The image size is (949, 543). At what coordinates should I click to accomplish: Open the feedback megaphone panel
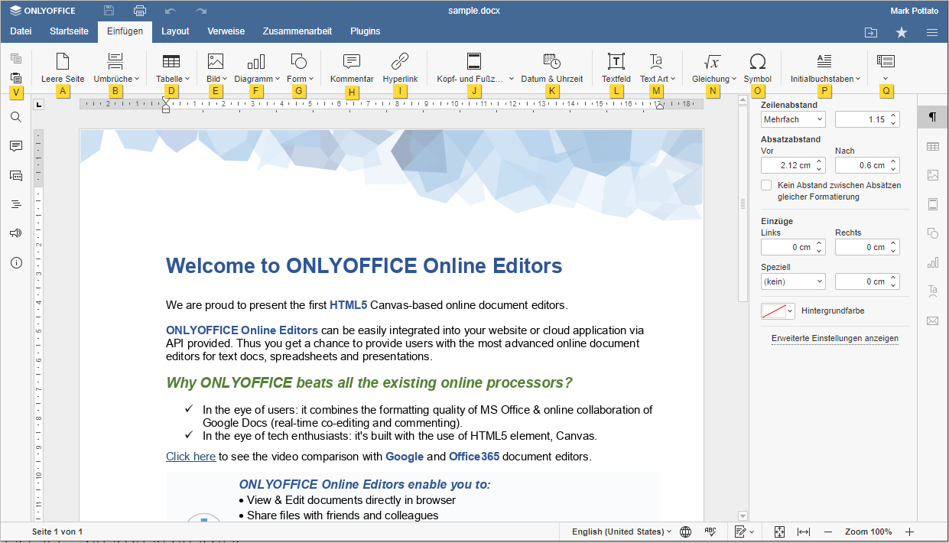pos(16,233)
